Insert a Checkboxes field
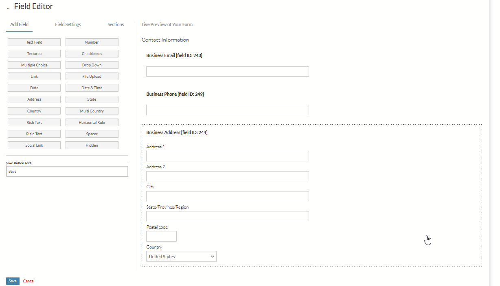 coord(92,54)
